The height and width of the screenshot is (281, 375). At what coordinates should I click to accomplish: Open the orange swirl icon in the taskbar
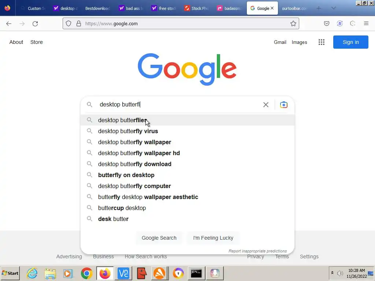point(160,273)
